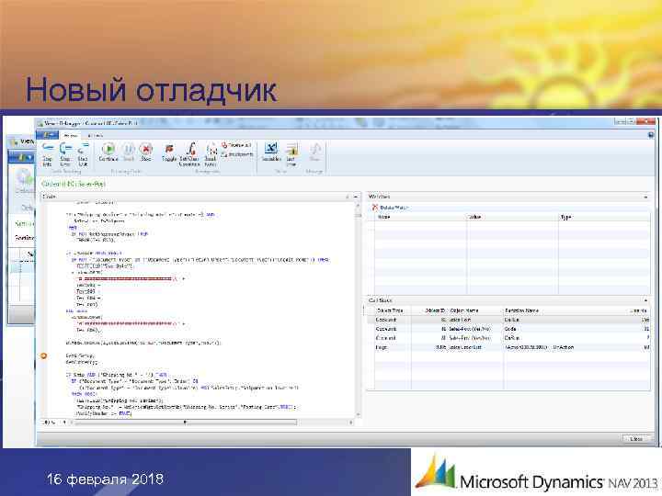Click the Delete Watch action

pyautogui.click(x=390, y=208)
